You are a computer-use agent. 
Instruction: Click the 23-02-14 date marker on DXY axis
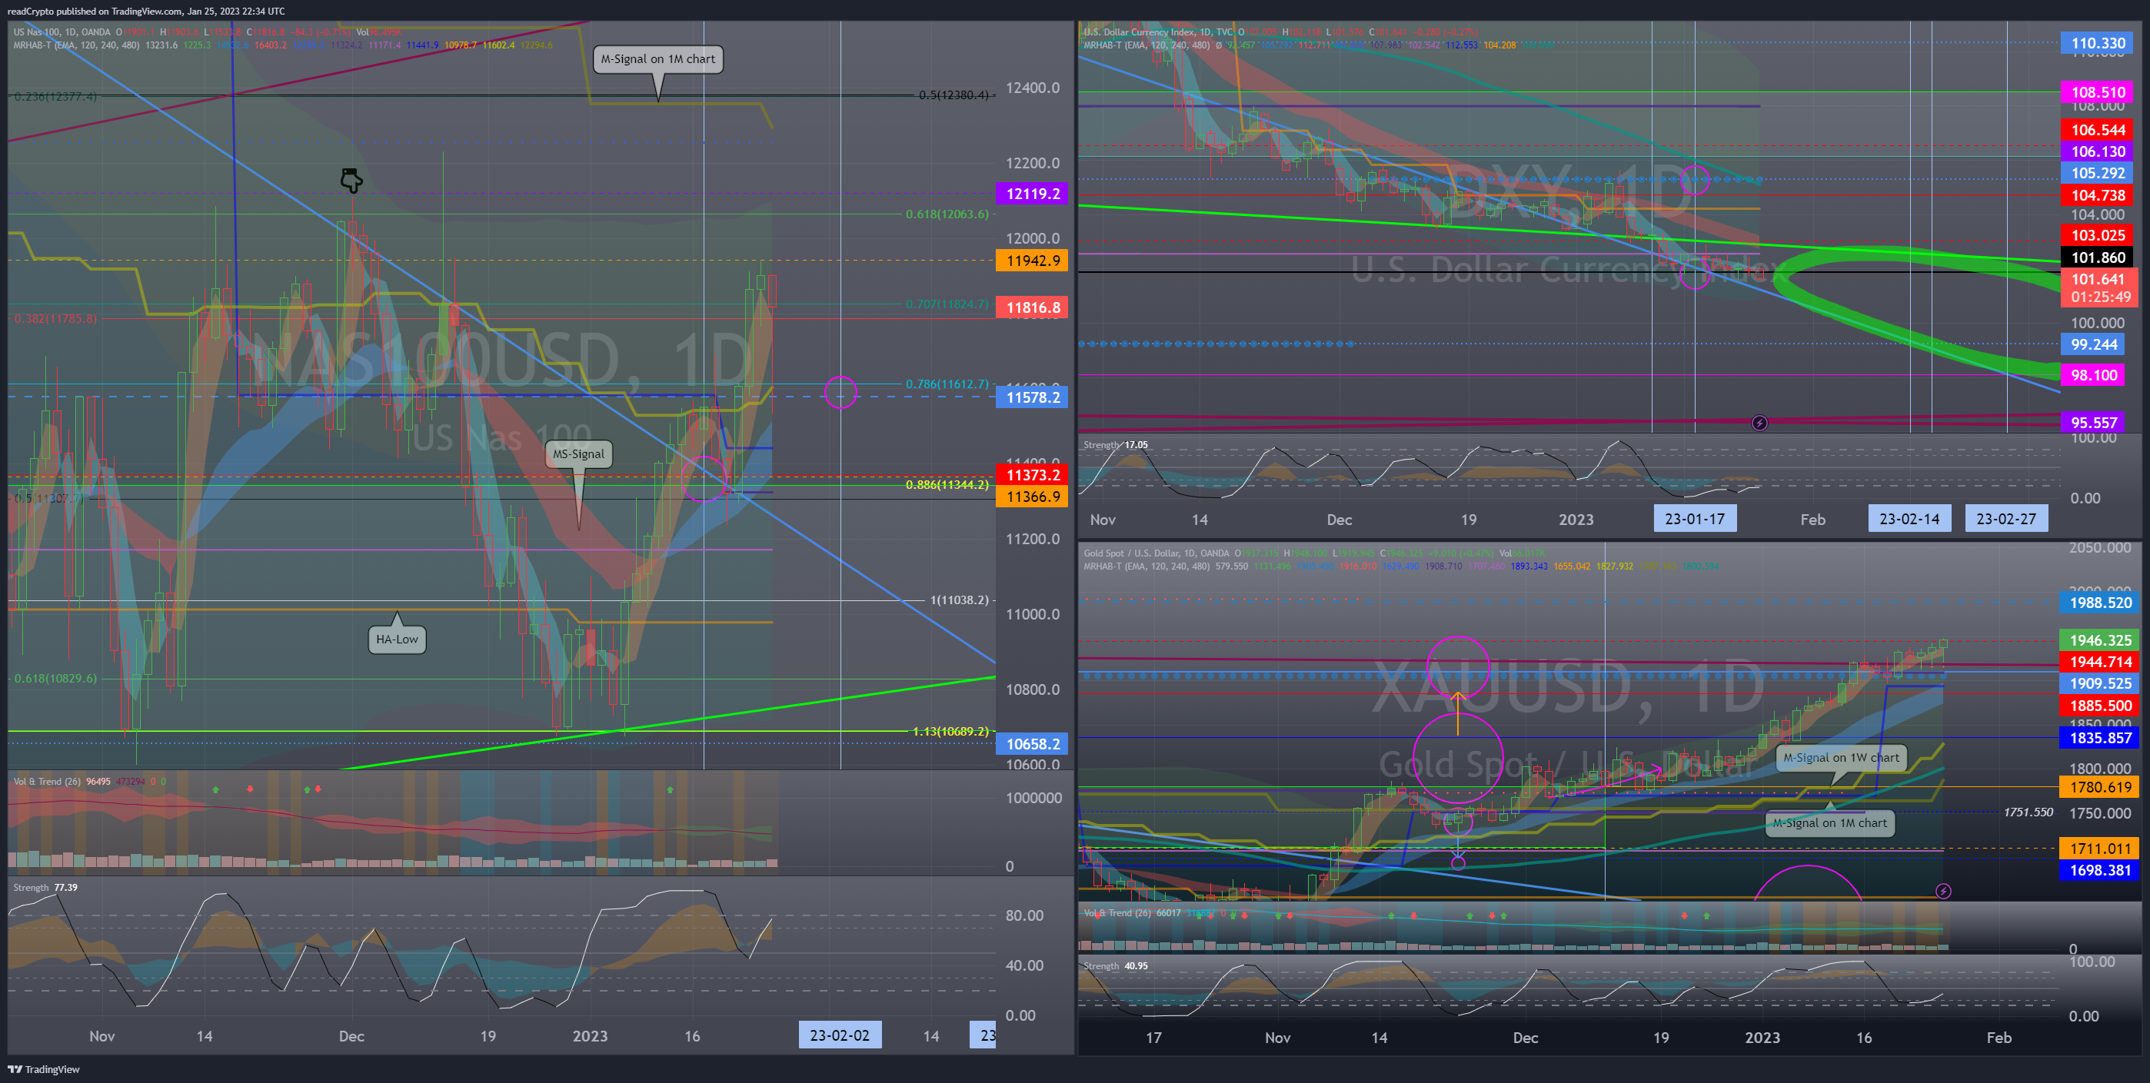coord(1909,518)
